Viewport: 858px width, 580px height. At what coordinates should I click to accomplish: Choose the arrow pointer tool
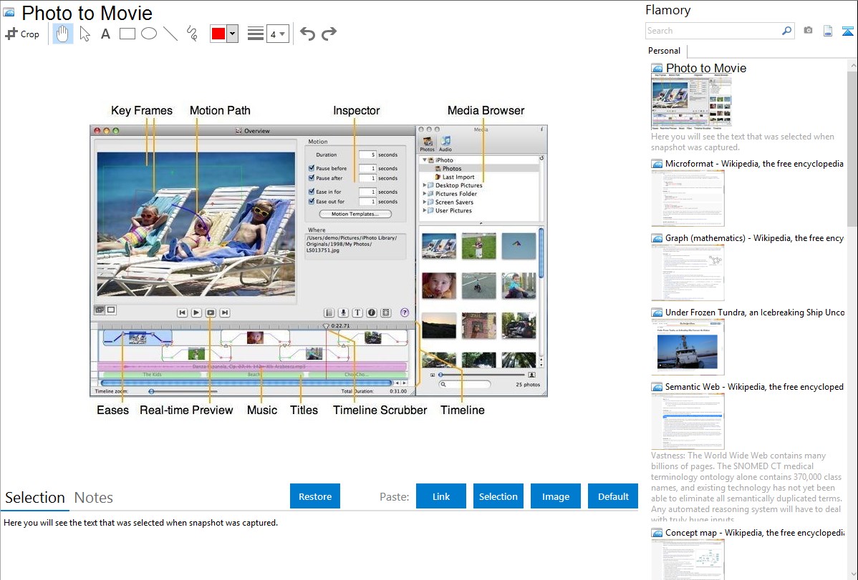click(85, 34)
